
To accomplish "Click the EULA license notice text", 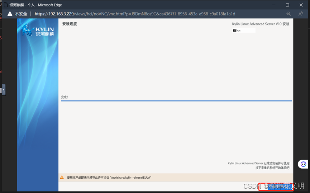I will [109, 178].
